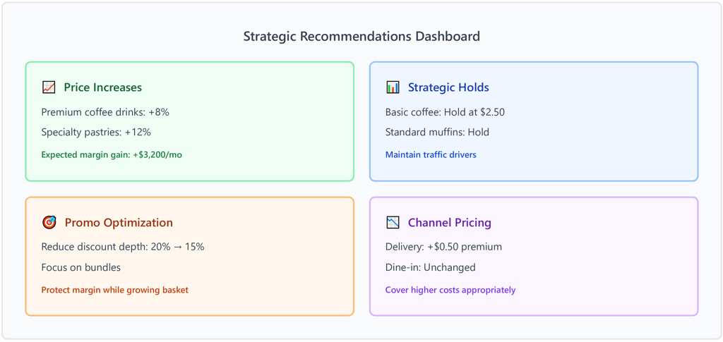The height and width of the screenshot is (342, 723).
Task: Click the Standard muffins Hold line
Action: point(437,132)
